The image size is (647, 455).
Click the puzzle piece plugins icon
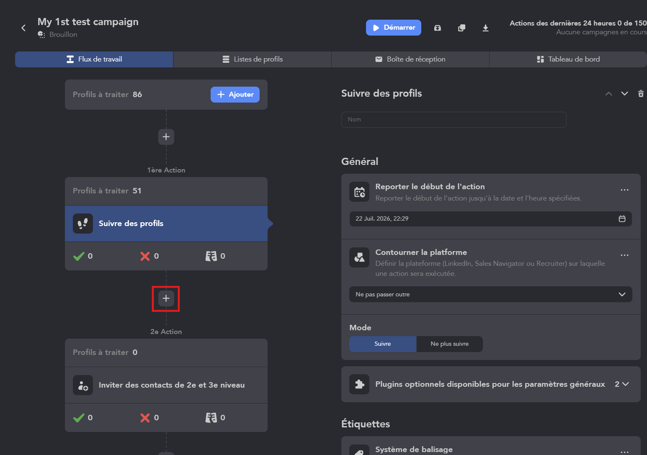coord(359,384)
